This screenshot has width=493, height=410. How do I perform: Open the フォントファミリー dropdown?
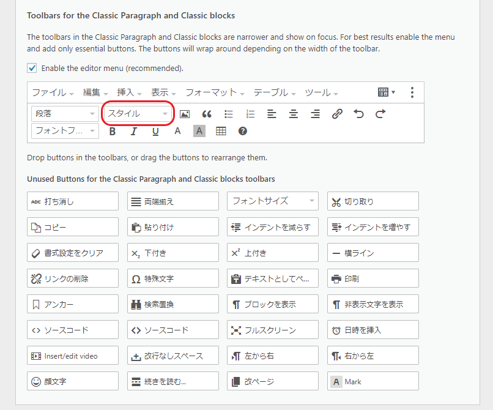click(x=65, y=131)
